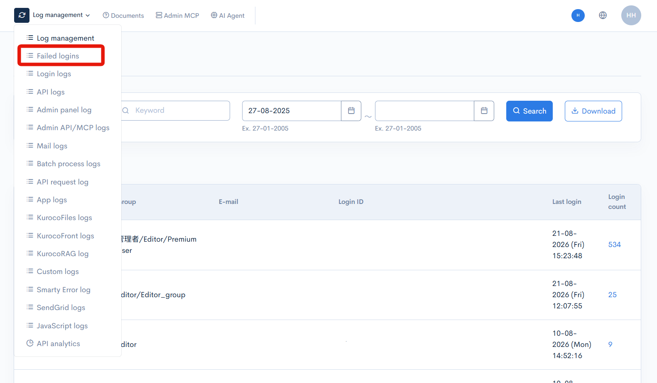The image size is (657, 383).
Task: Focus the Keyword search field
Action: tap(175, 111)
